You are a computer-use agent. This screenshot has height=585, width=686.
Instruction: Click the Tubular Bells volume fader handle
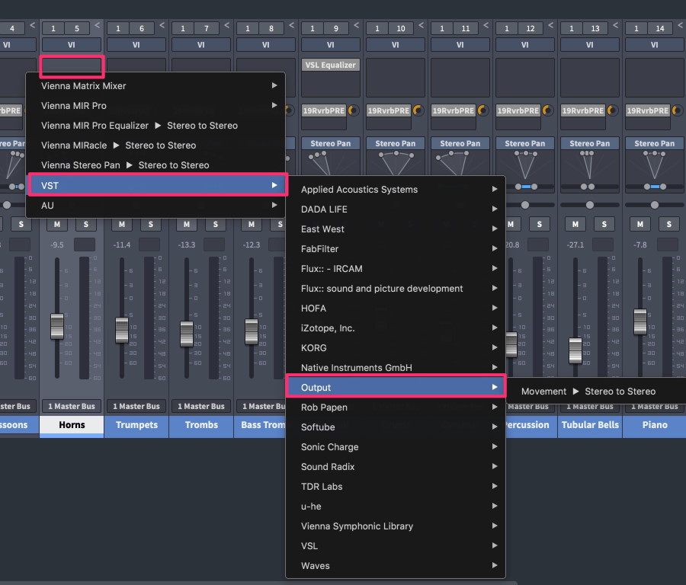coord(575,350)
